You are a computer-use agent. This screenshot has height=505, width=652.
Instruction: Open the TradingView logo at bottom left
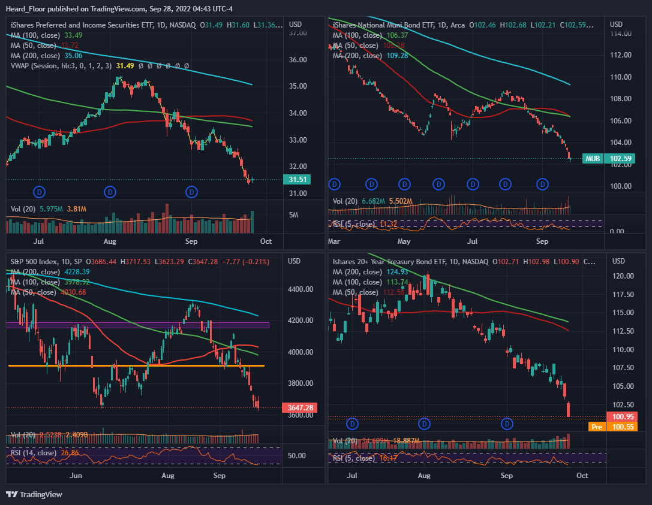[x=34, y=494]
